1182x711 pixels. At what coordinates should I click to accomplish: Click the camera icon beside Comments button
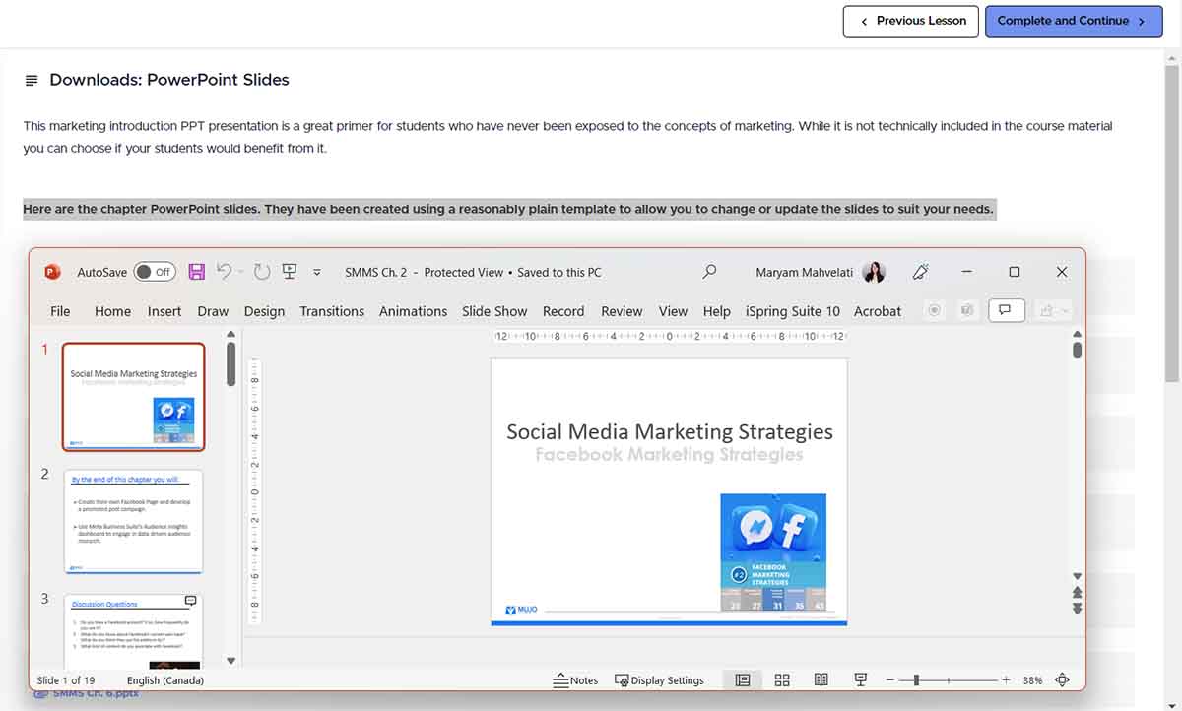(x=967, y=310)
